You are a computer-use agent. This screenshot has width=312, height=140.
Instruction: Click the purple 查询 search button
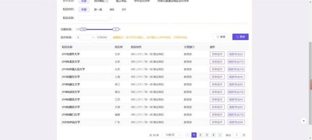tap(240, 37)
